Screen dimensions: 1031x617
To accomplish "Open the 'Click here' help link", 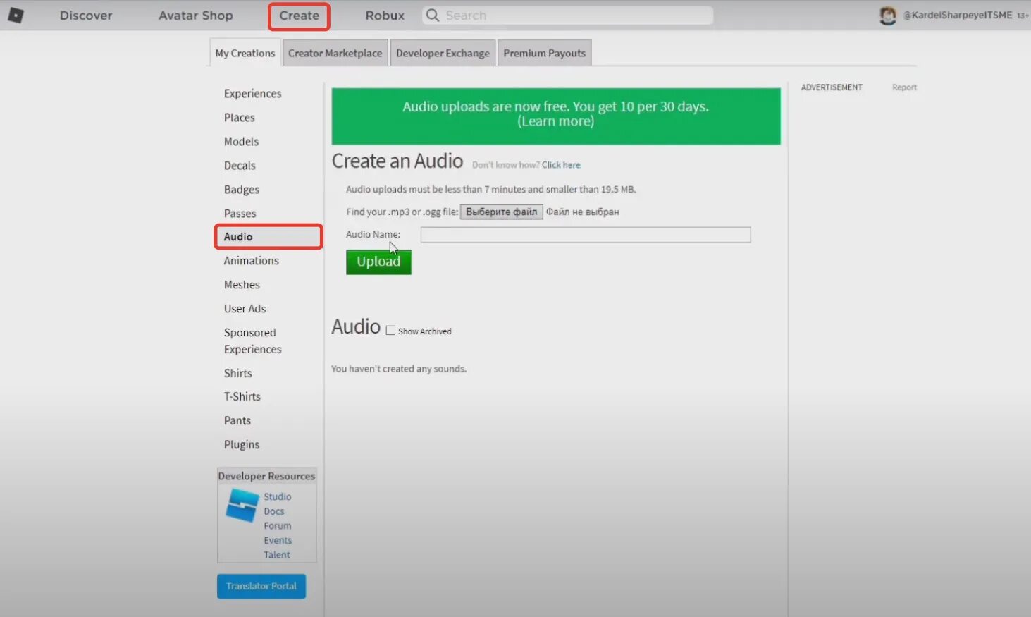I will pyautogui.click(x=561, y=165).
